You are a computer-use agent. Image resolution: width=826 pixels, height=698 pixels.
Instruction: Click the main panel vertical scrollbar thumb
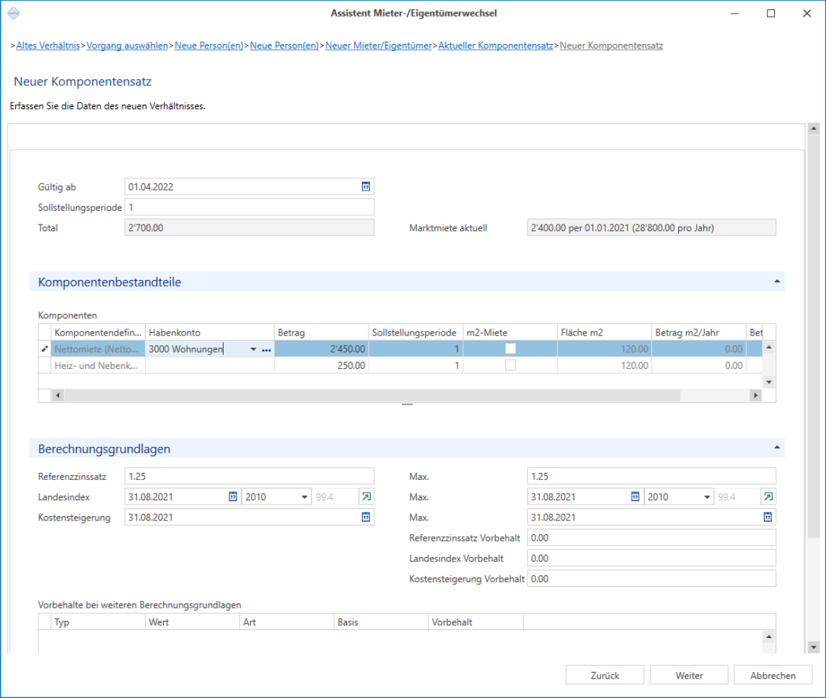(813, 336)
